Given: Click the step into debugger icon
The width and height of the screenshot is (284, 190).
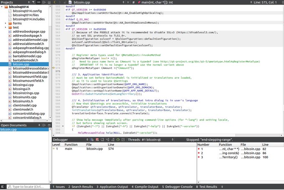Looking at the screenshot, I should pos(108,140).
